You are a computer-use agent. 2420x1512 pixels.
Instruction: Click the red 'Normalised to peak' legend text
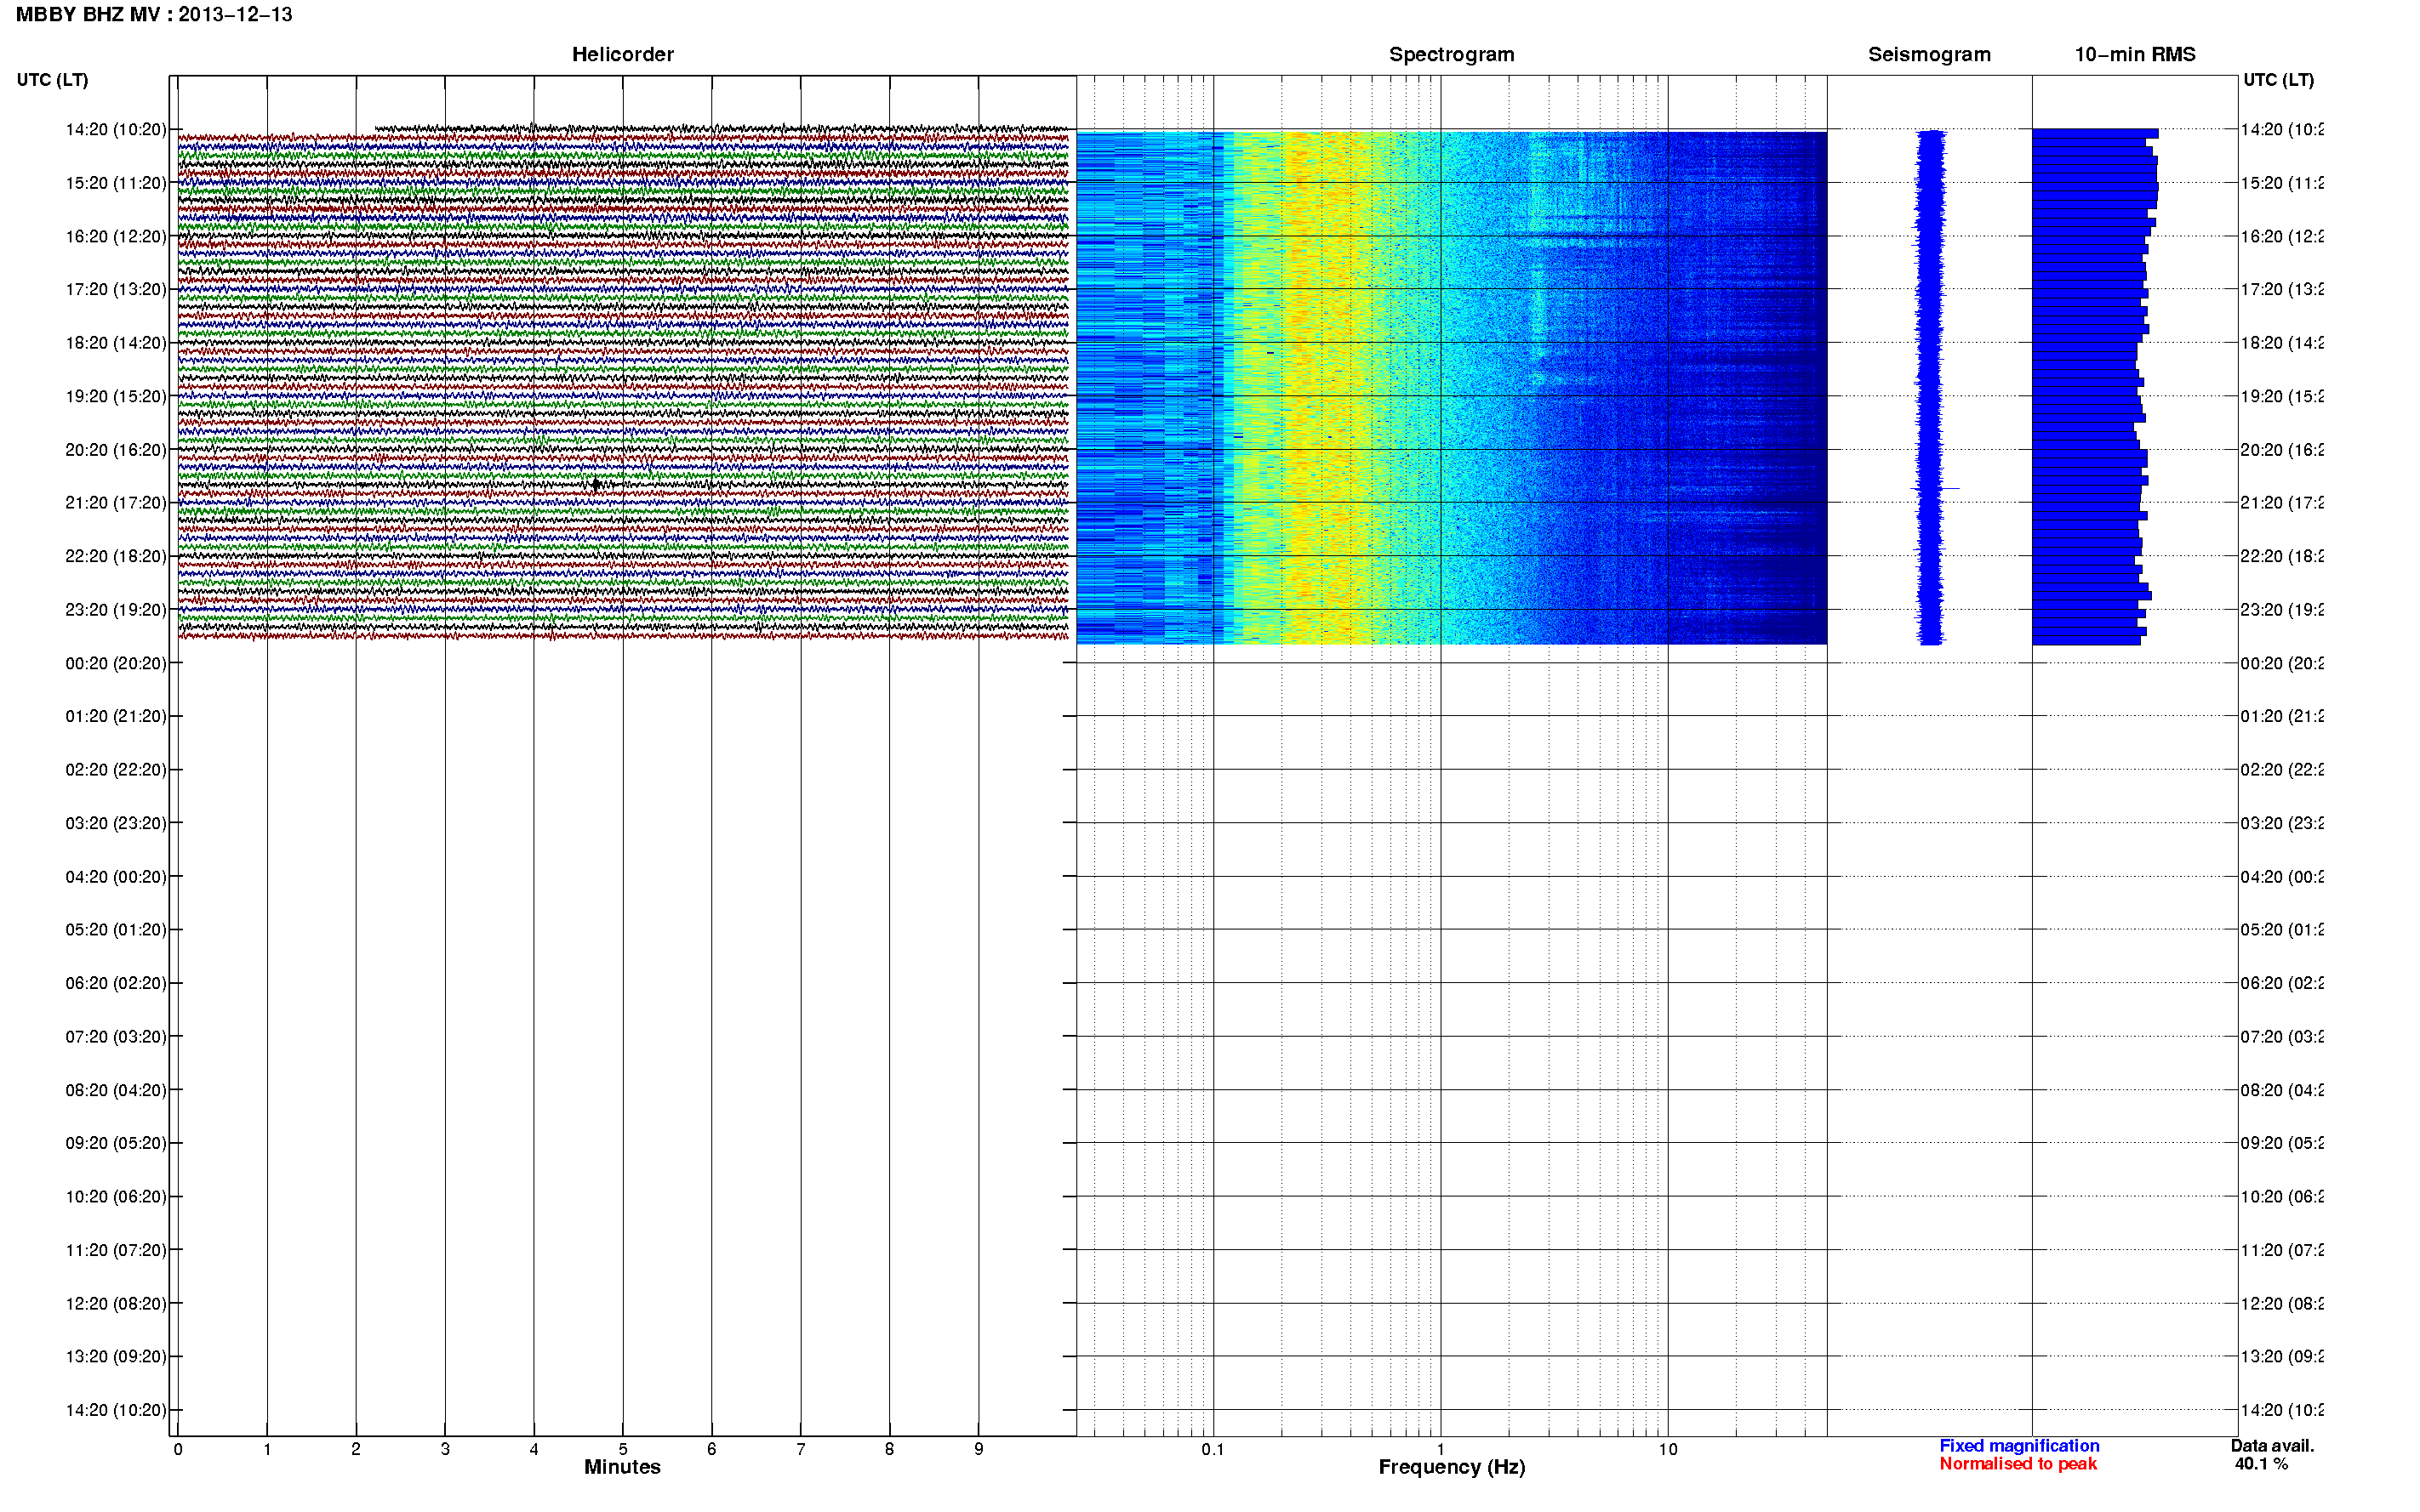click(x=2018, y=1464)
